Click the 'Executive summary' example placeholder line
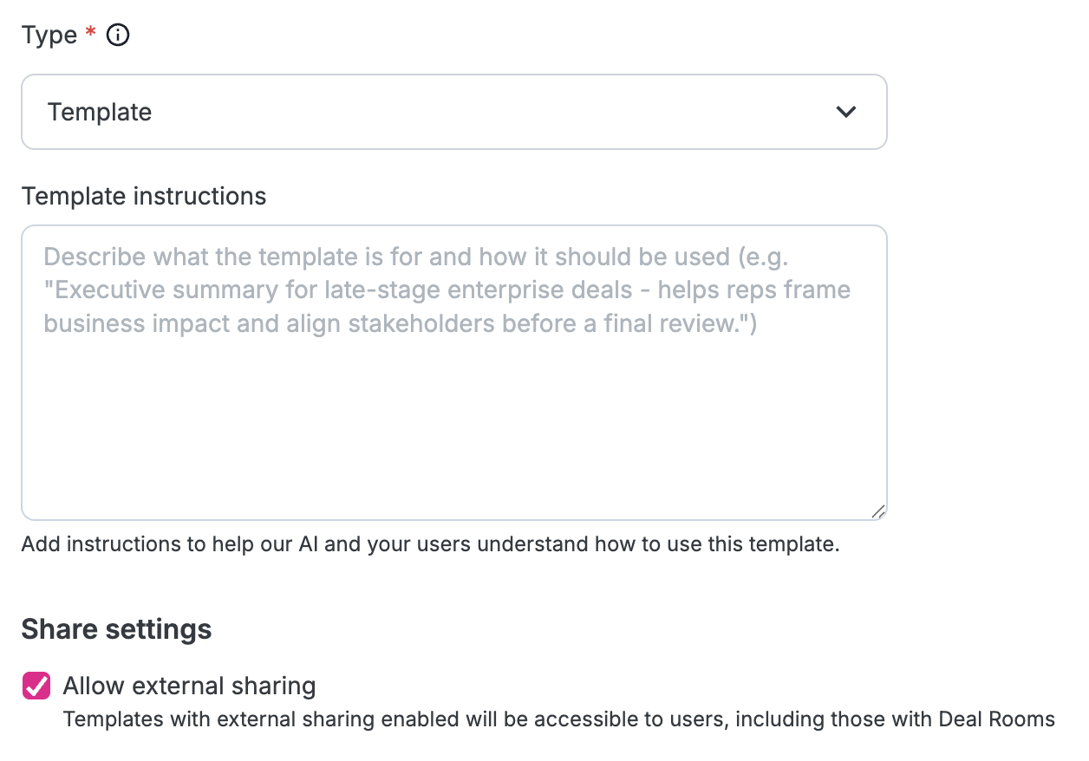 447,289
